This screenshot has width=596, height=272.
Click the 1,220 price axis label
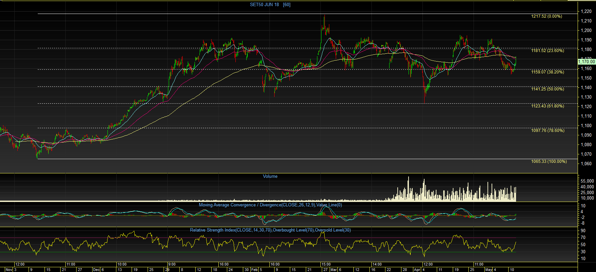tap(586, 11)
